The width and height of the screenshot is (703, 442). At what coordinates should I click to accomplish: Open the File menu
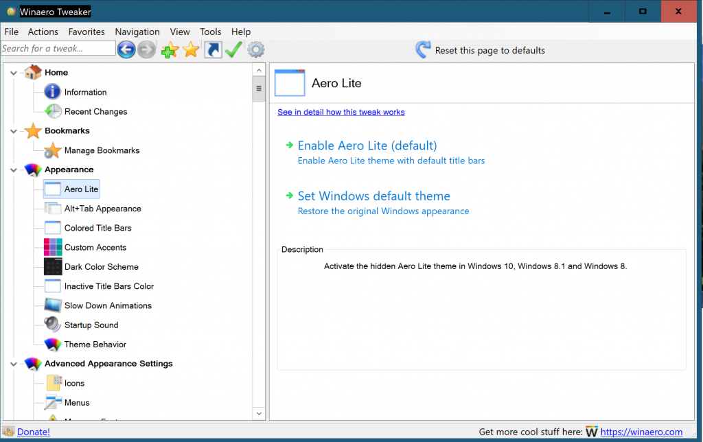[11, 32]
